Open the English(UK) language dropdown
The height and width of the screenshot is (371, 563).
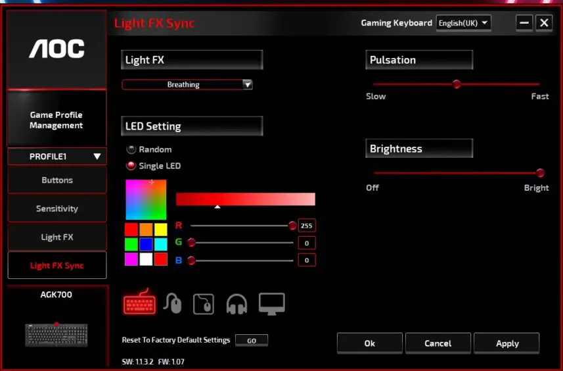coord(464,23)
